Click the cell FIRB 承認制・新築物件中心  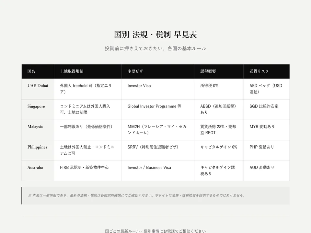[88, 171]
